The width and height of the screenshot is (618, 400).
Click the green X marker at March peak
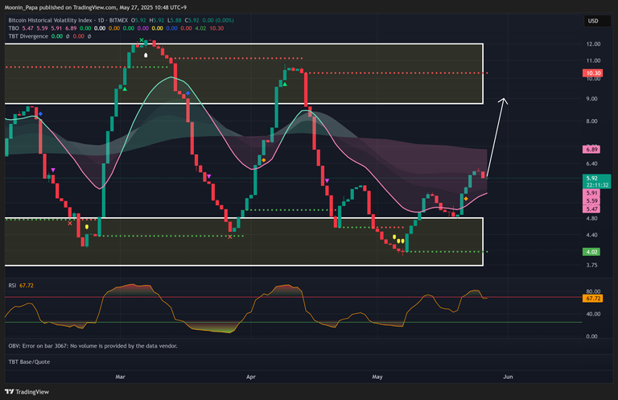click(142, 40)
